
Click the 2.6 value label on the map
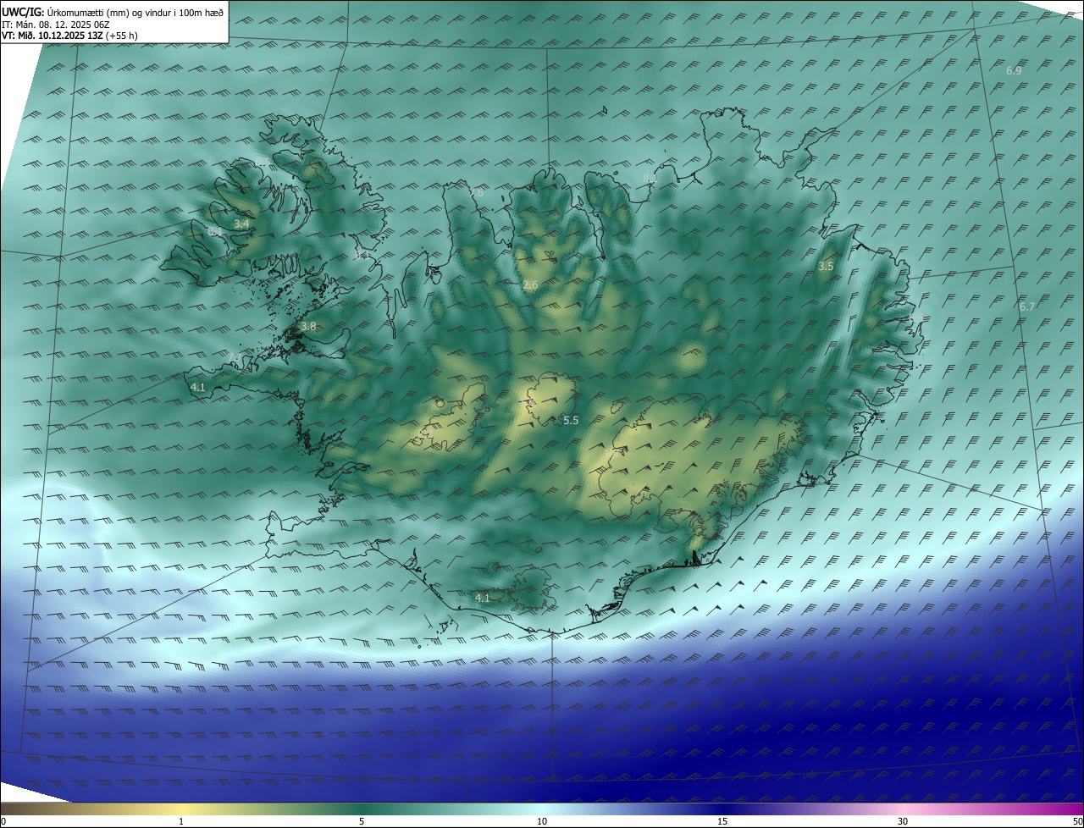click(x=531, y=286)
